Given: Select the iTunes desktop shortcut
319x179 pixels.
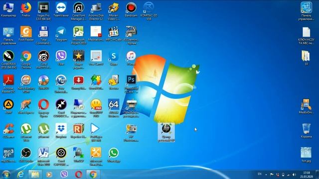Looking at the screenshot, I should tap(131, 58).
